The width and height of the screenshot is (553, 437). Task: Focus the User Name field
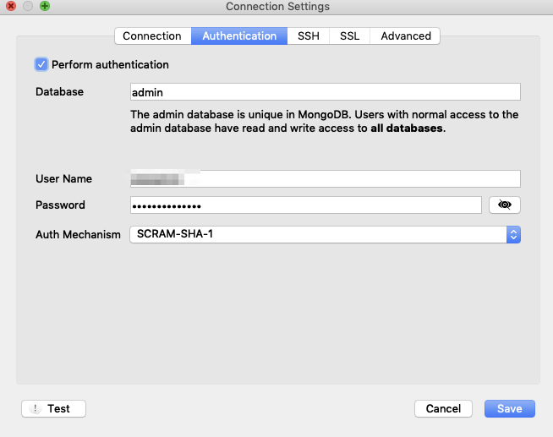(326, 178)
